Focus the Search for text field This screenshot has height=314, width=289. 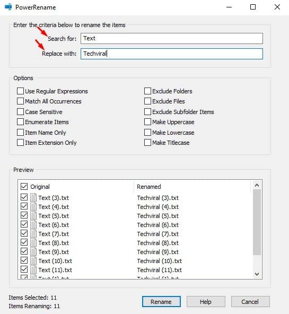click(172, 38)
